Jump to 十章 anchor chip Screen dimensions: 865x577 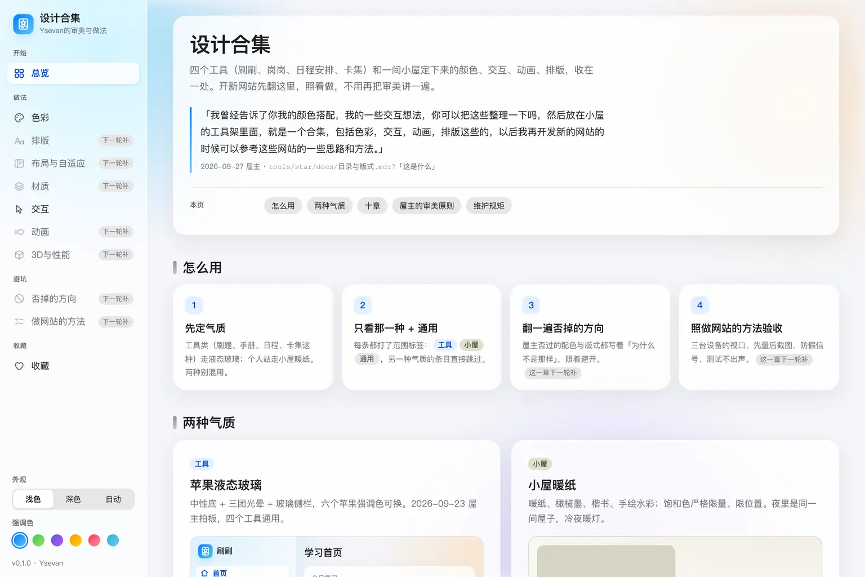(372, 206)
